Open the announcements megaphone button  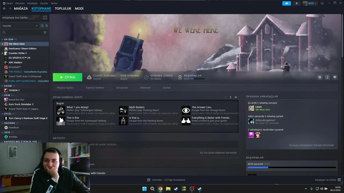coord(286,3)
